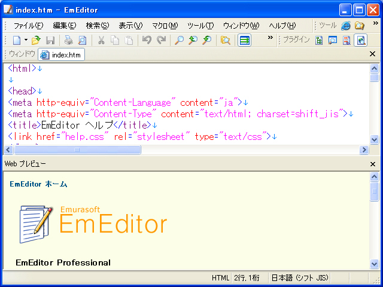Screen dimensions: 383x287
Task: Click 日本語 (シフト JIS) encoding in status bar
Action: (300, 277)
